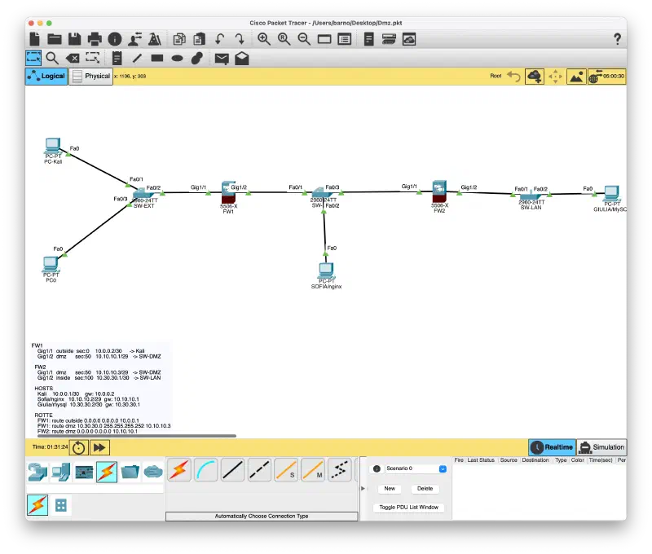Click the fast forward time button
Image resolution: width=652 pixels, height=554 pixels.
tap(99, 447)
